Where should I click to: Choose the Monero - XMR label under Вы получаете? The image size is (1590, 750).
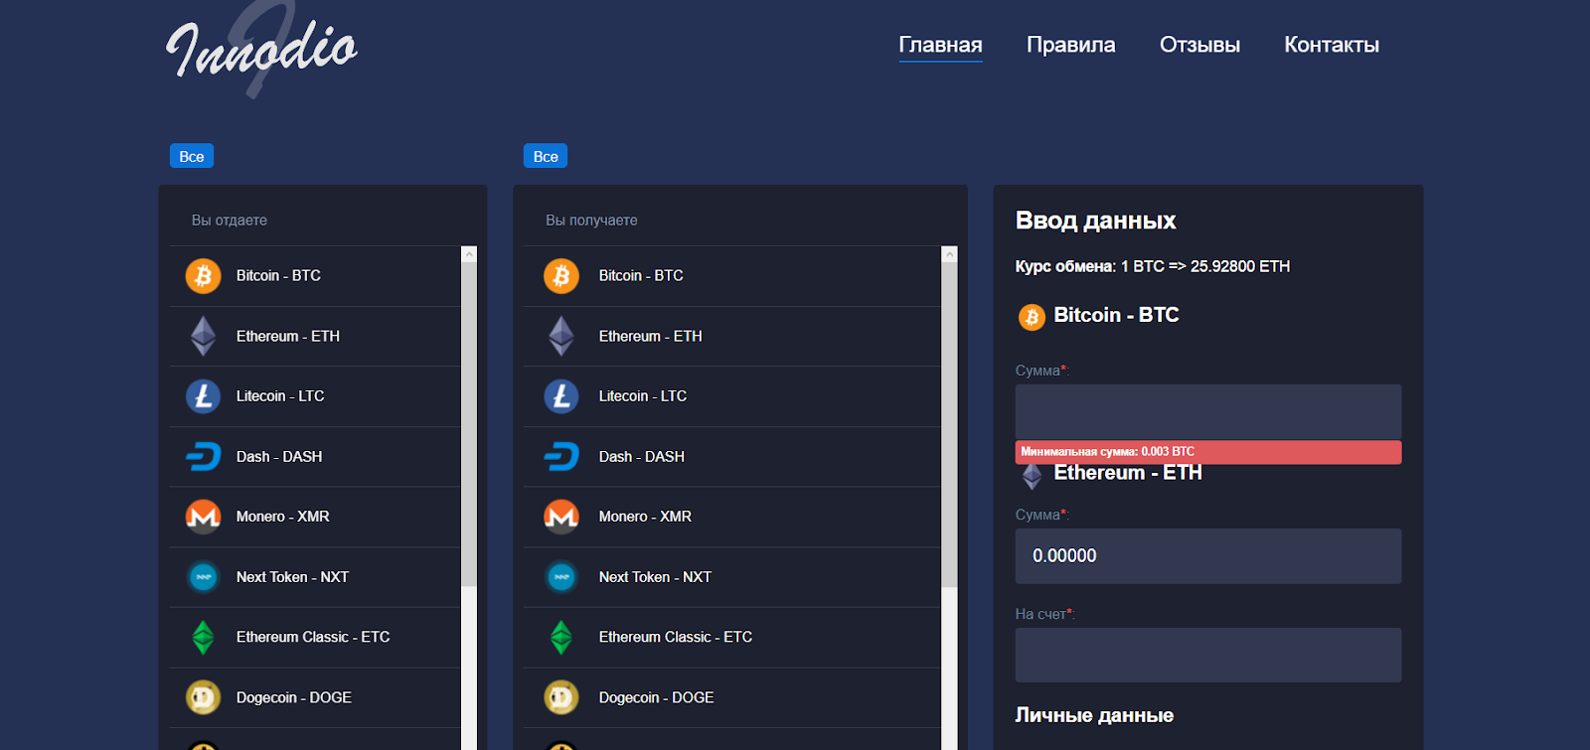coord(646,517)
